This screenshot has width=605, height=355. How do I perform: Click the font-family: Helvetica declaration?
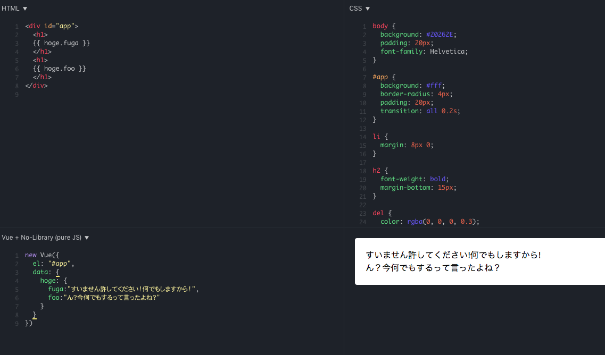click(424, 52)
